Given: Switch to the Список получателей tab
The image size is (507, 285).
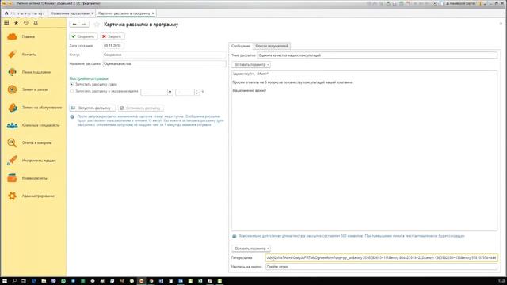Looking at the screenshot, I should tap(272, 46).
